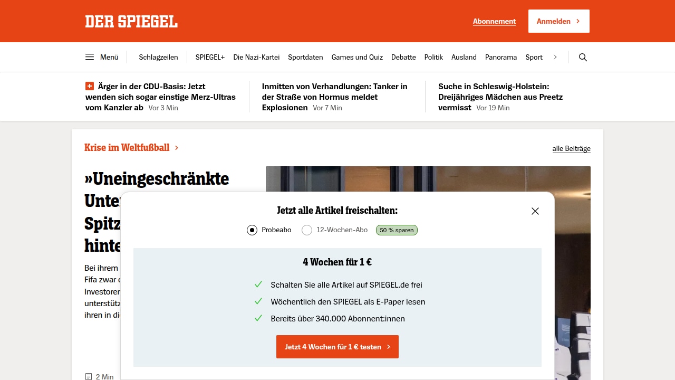Expand more navigation sections with the chevron
The image size is (675, 380).
point(555,57)
